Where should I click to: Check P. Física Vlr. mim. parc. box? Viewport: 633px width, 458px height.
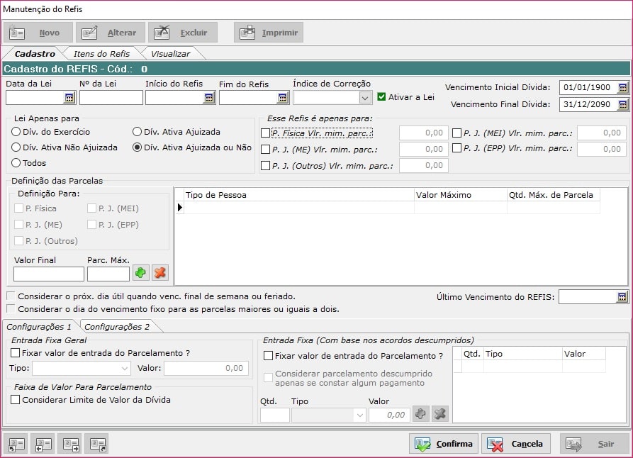pyautogui.click(x=265, y=133)
